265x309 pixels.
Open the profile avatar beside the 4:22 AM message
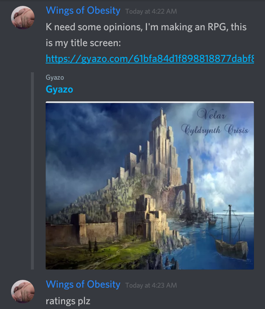[x=23, y=17]
